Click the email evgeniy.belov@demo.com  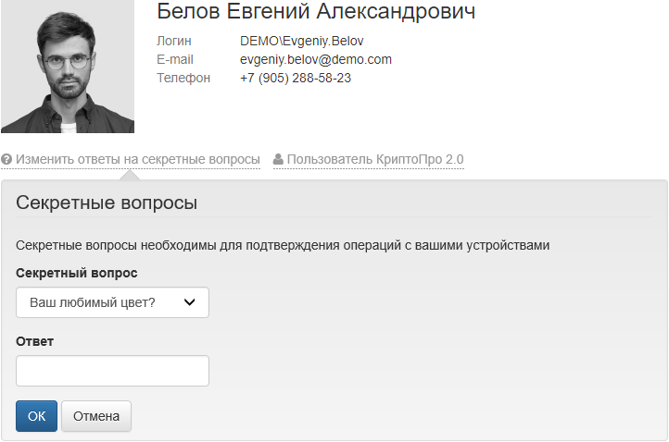(x=316, y=59)
